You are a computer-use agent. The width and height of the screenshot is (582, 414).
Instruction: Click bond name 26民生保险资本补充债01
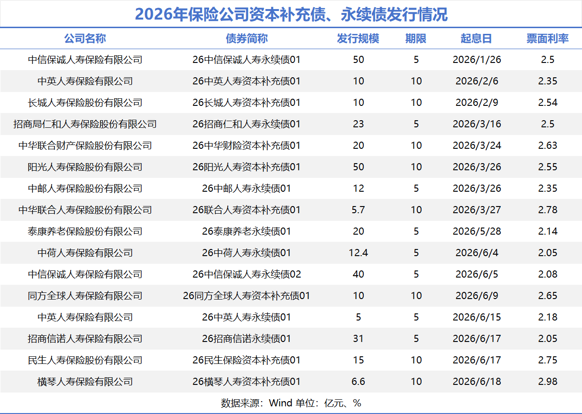(x=246, y=360)
